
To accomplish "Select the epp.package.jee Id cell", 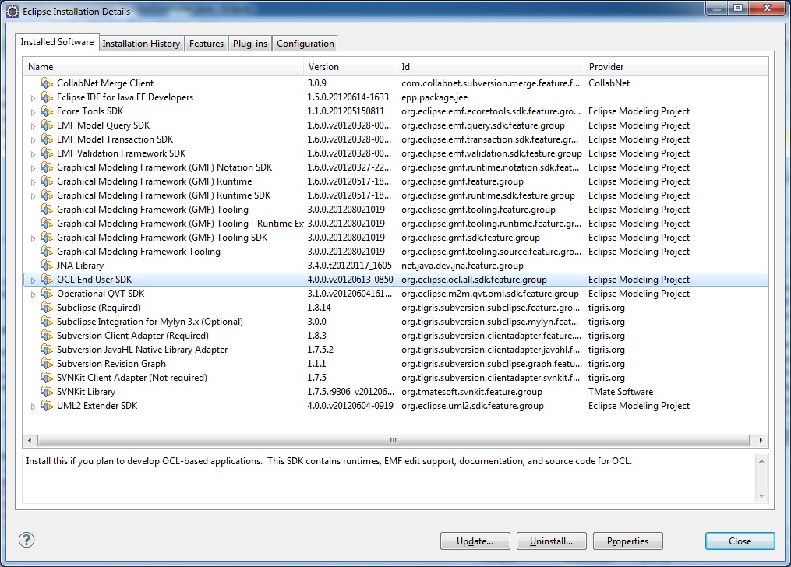I will point(434,97).
